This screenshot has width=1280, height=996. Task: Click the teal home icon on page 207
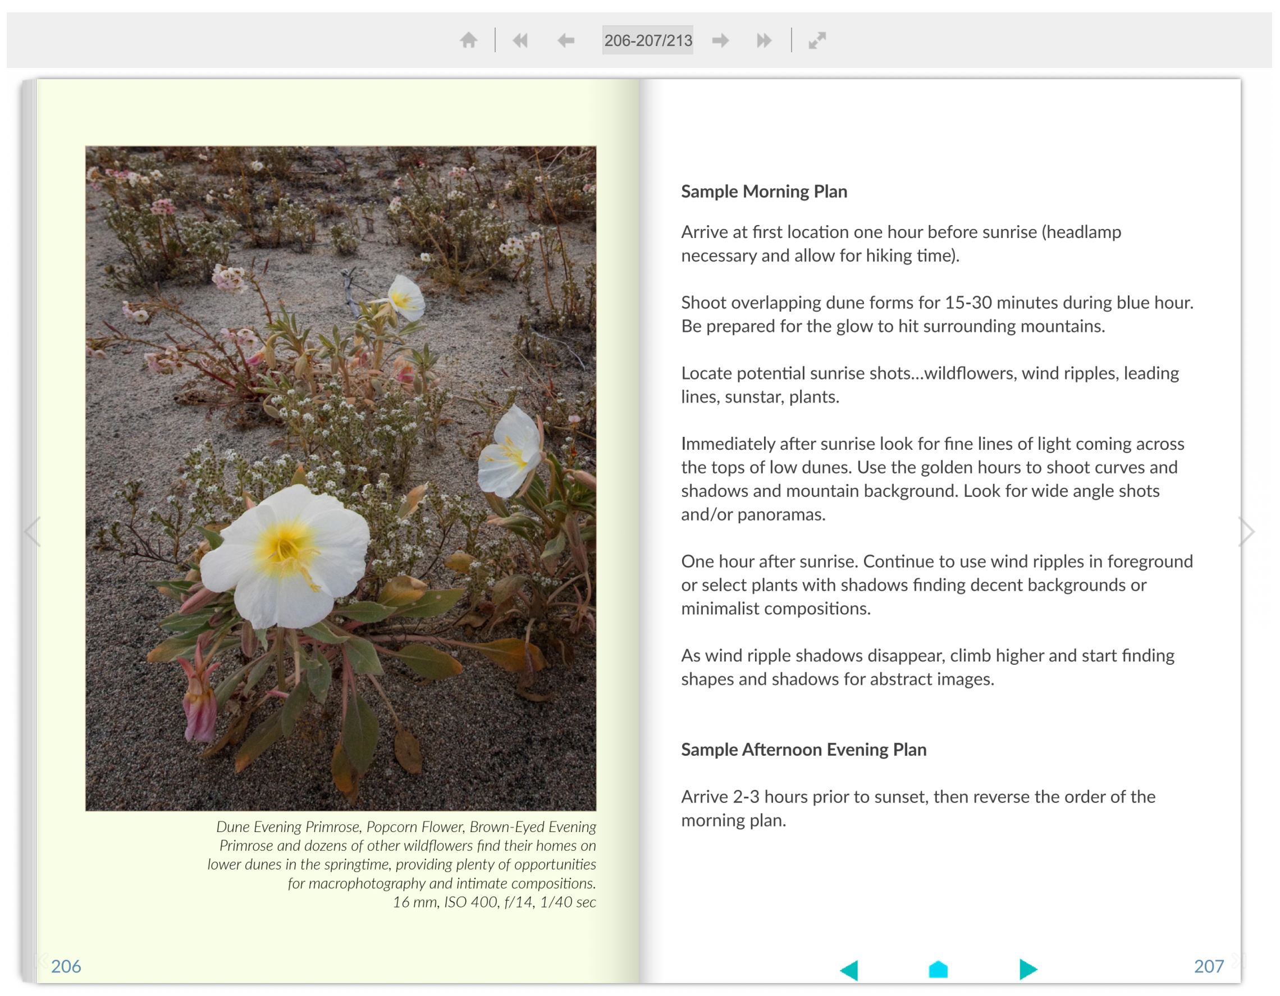pyautogui.click(x=938, y=970)
